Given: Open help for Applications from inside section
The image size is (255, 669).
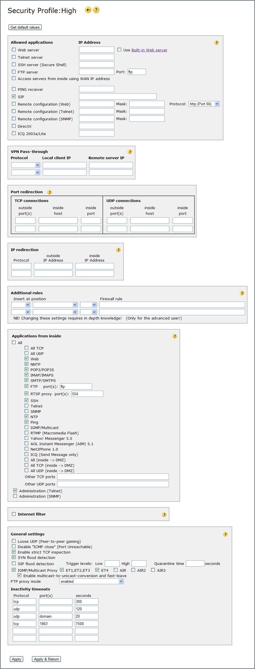Looking at the screenshot, I should click(x=175, y=336).
